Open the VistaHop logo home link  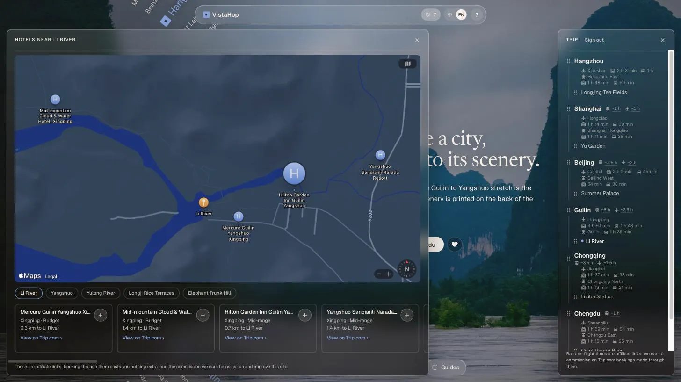coord(221,14)
